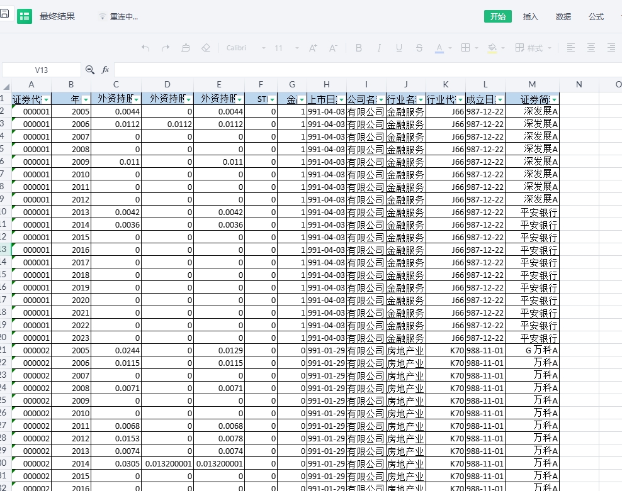Click 0.0153 cell in row 28
This screenshot has height=491, width=622.
[116, 438]
